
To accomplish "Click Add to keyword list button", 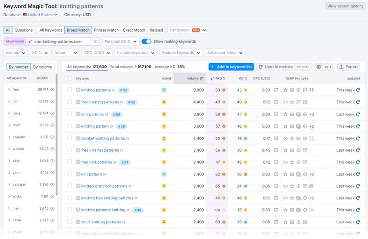I will pos(232,67).
